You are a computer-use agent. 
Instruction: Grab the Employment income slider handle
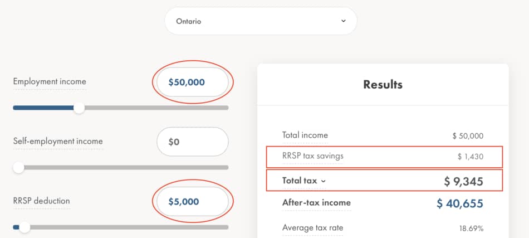coord(79,108)
